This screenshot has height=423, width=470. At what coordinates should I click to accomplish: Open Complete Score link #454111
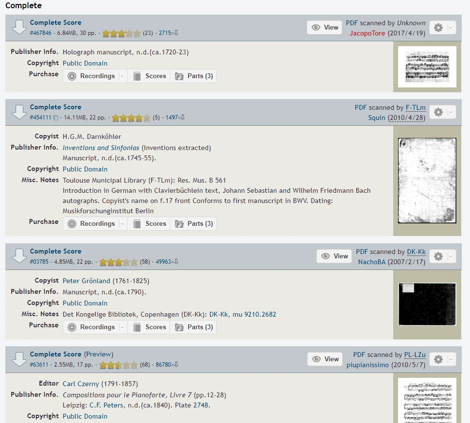(x=55, y=107)
